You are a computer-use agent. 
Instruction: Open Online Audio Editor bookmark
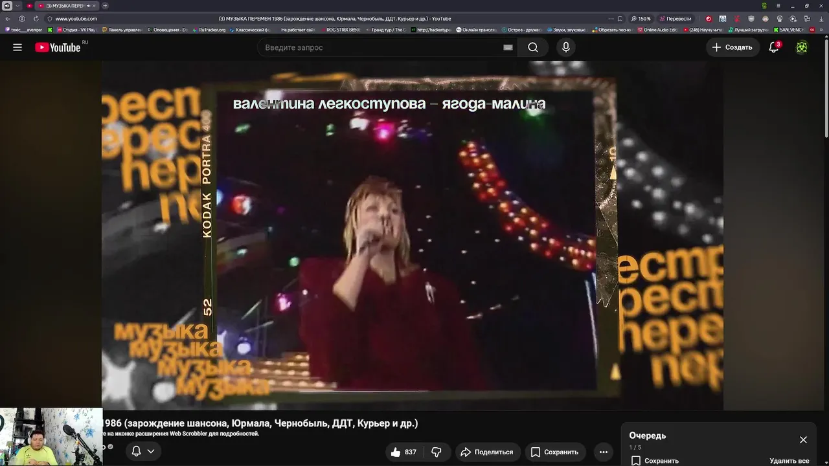pyautogui.click(x=657, y=30)
